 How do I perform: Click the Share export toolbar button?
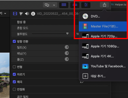104,5
